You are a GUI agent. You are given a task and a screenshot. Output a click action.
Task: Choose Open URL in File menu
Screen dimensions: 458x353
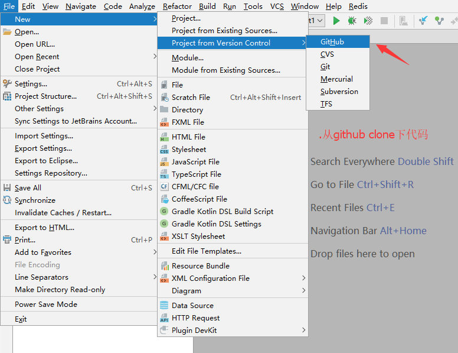[x=79, y=44]
